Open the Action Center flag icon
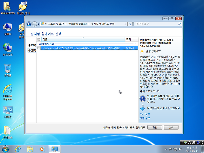This screenshot has height=153, width=204. pyautogui.click(x=170, y=149)
